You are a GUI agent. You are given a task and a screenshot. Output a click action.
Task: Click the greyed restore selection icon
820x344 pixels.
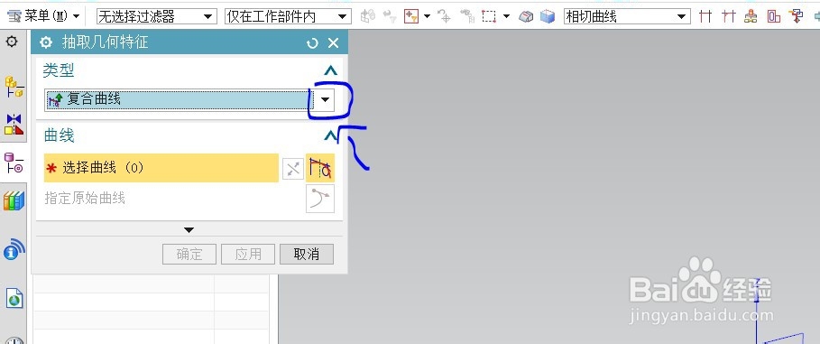[x=390, y=17]
